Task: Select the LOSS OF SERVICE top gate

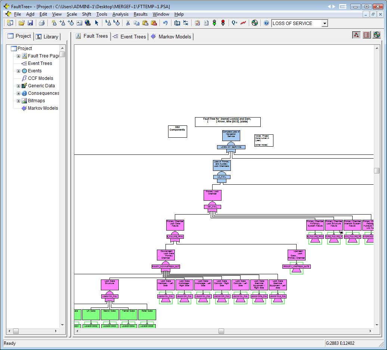Action: pos(231,147)
